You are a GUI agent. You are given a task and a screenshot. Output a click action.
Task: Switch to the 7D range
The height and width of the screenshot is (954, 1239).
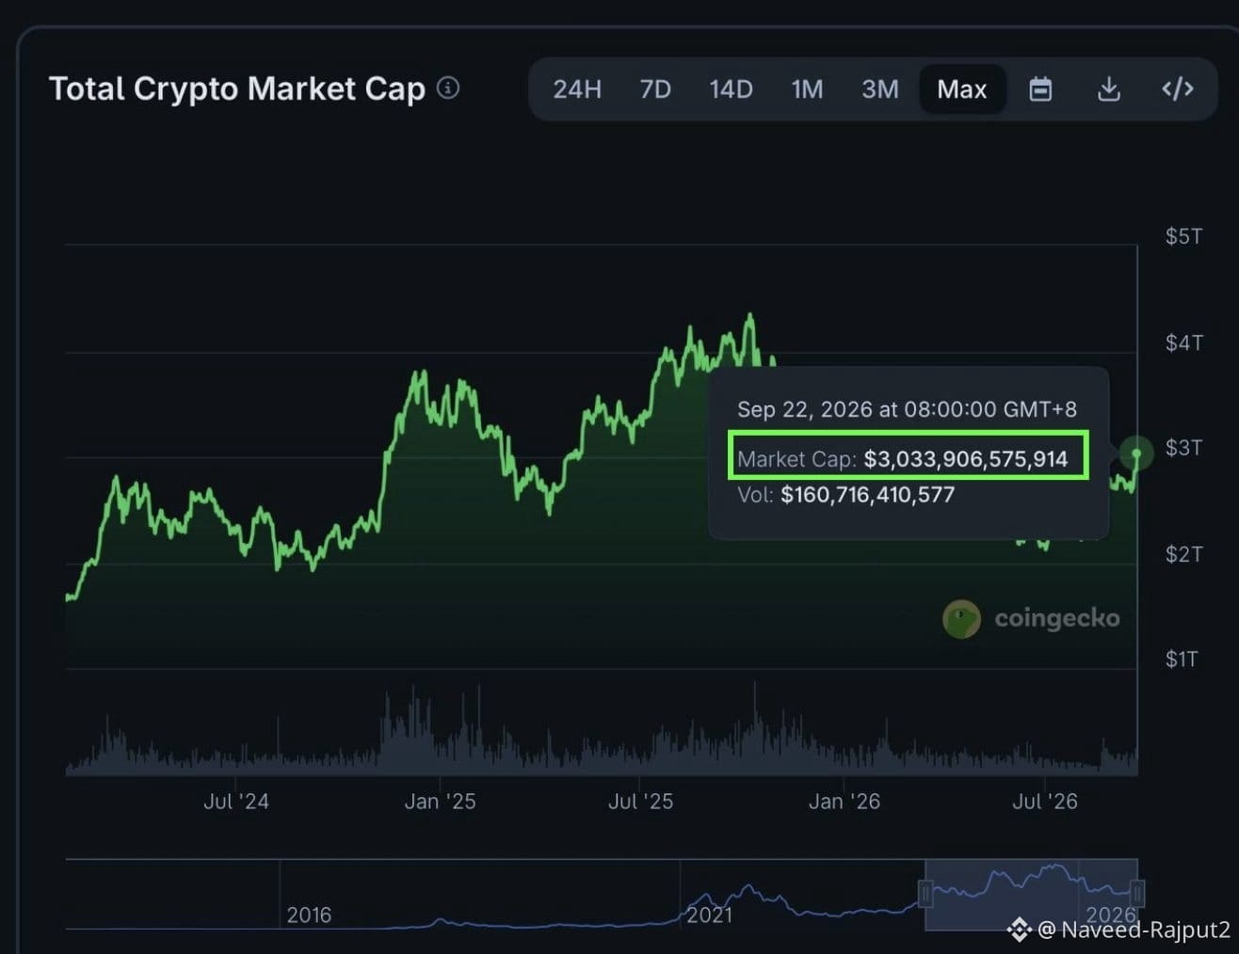655,89
